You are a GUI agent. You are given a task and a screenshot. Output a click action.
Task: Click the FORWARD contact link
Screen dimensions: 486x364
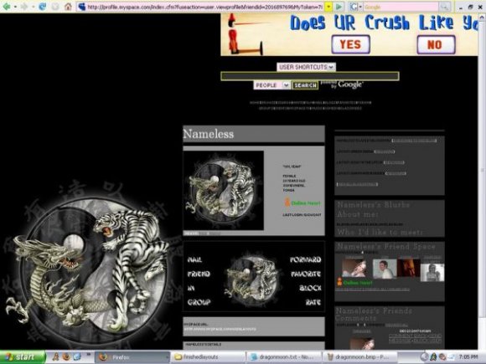pyautogui.click(x=305, y=259)
